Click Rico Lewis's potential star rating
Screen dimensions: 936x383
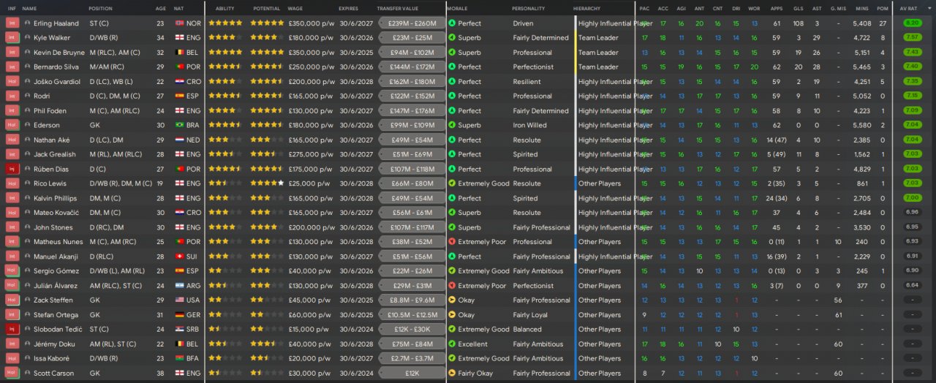coord(267,183)
